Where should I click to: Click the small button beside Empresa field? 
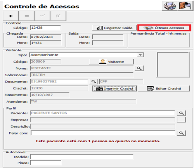click(x=181, y=120)
